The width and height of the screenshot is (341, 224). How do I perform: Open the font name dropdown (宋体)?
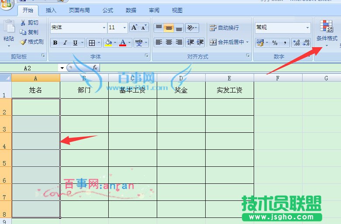click(x=104, y=28)
